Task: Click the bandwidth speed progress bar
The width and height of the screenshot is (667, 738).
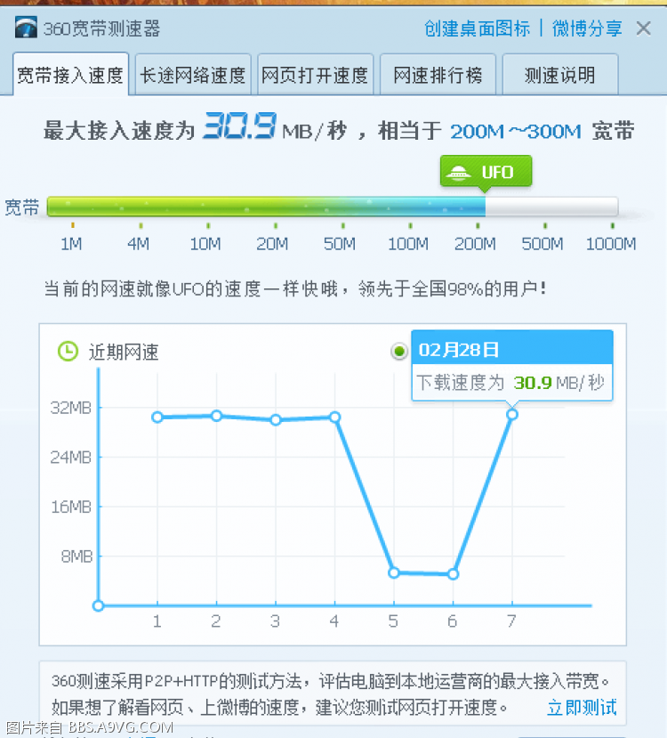Action: coord(333,207)
